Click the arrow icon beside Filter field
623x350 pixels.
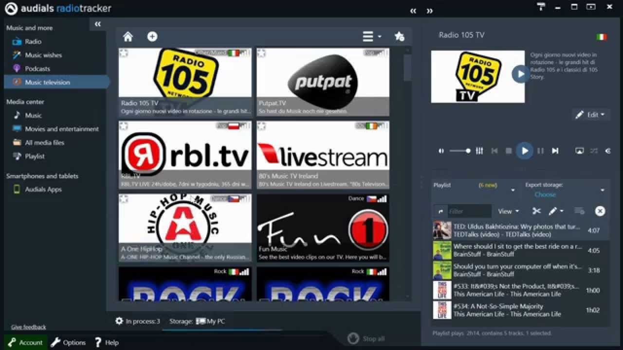tap(440, 211)
